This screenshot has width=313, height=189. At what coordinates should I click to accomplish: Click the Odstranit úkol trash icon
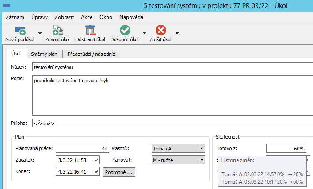coord(90,30)
